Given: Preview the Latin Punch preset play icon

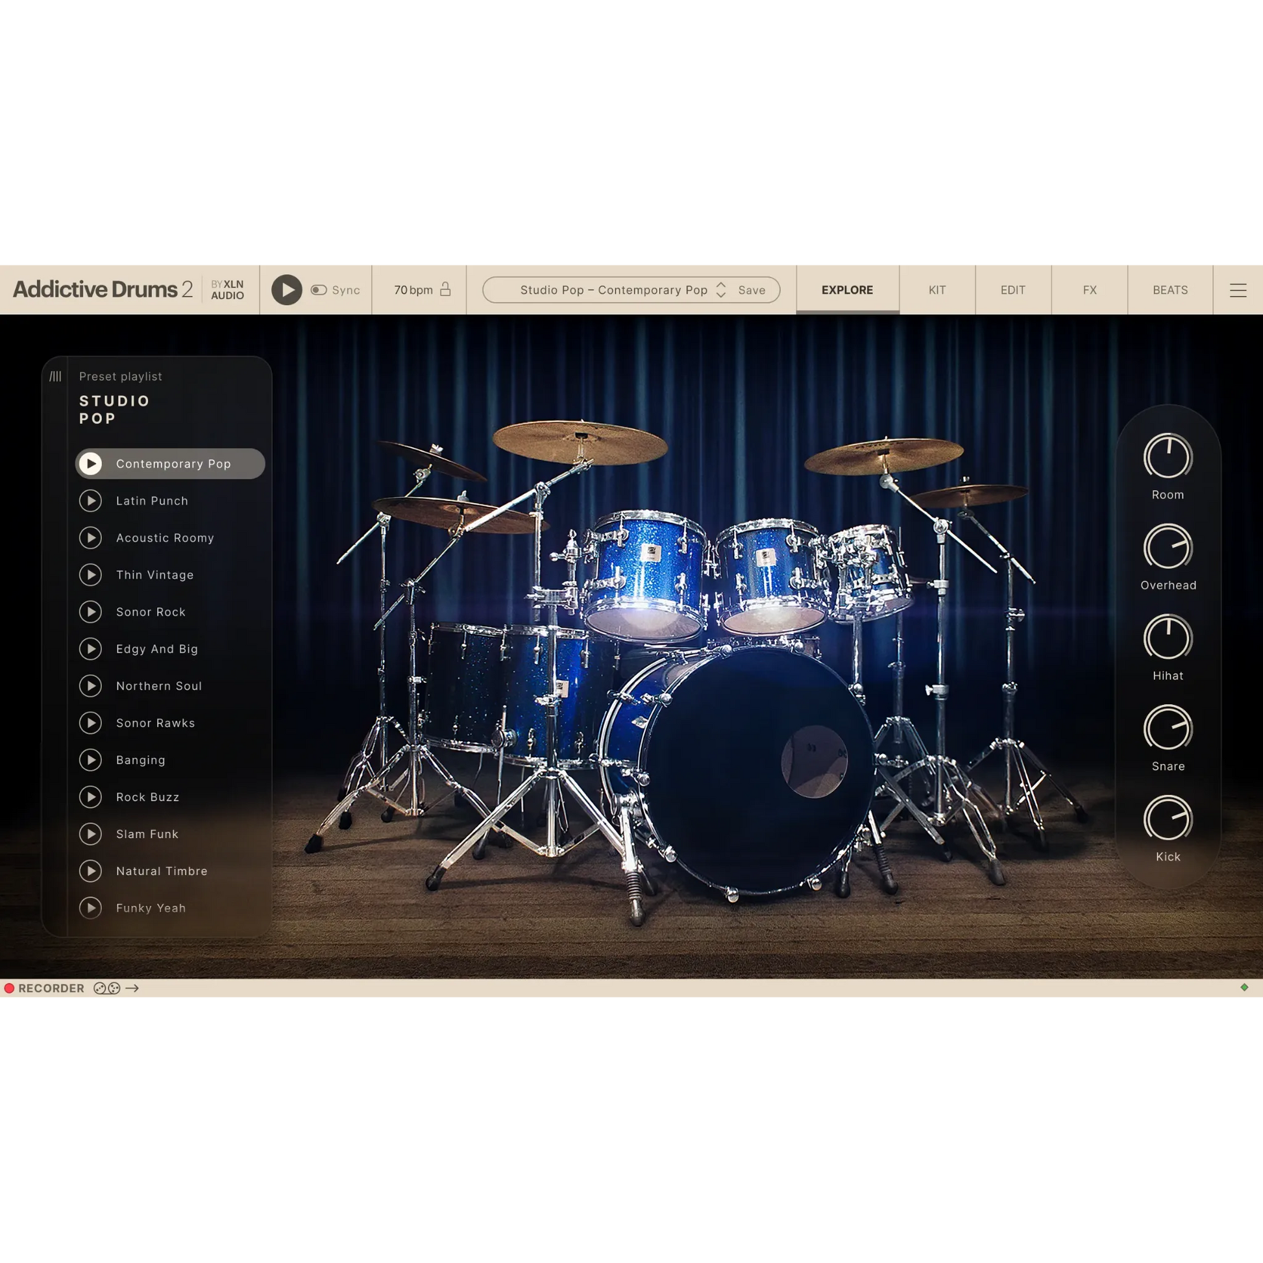Looking at the screenshot, I should point(91,501).
